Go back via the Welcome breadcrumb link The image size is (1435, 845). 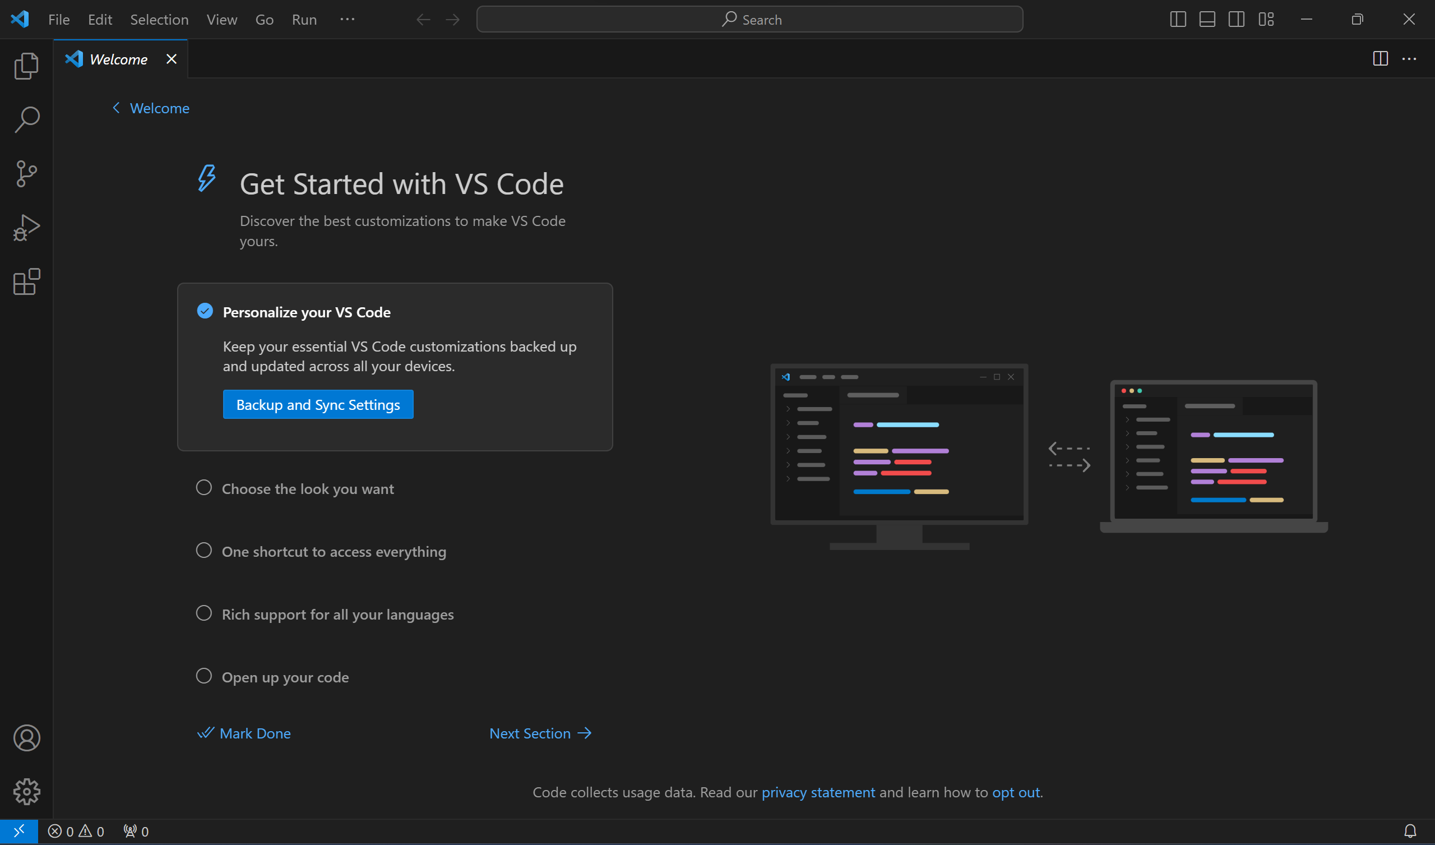(151, 108)
